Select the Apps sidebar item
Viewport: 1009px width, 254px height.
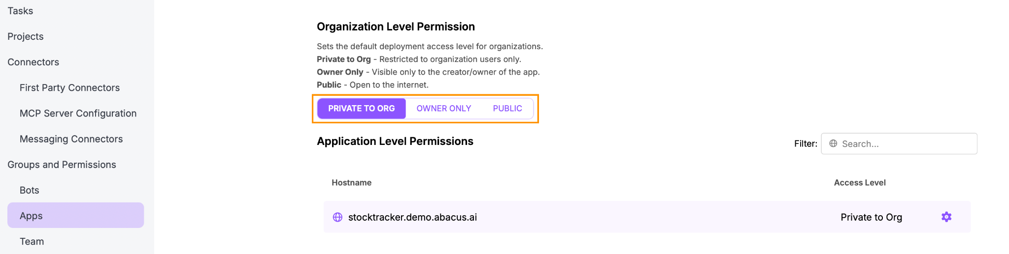coord(31,216)
